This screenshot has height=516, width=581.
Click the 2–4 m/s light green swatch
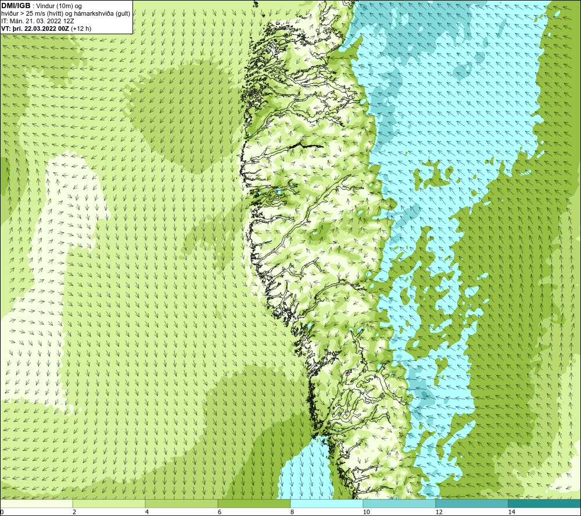point(109,503)
